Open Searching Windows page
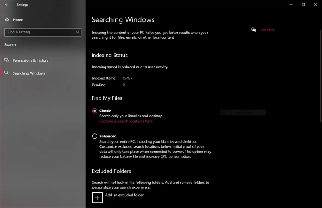This screenshot has width=322, height=208. (x=29, y=73)
